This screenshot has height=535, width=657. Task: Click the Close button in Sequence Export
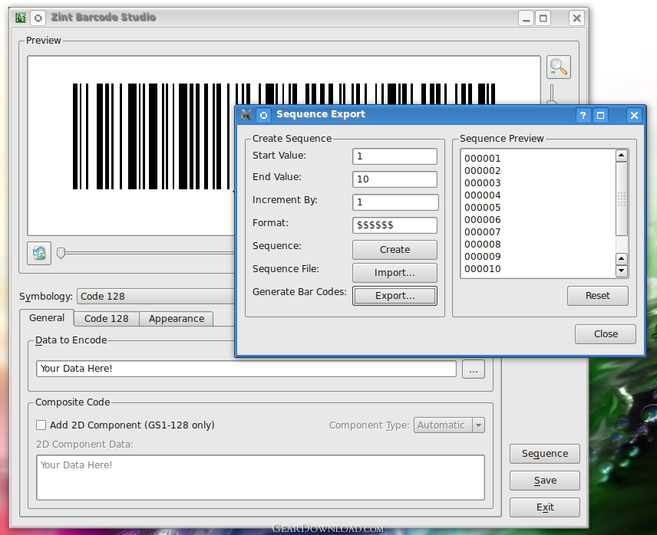tap(606, 333)
